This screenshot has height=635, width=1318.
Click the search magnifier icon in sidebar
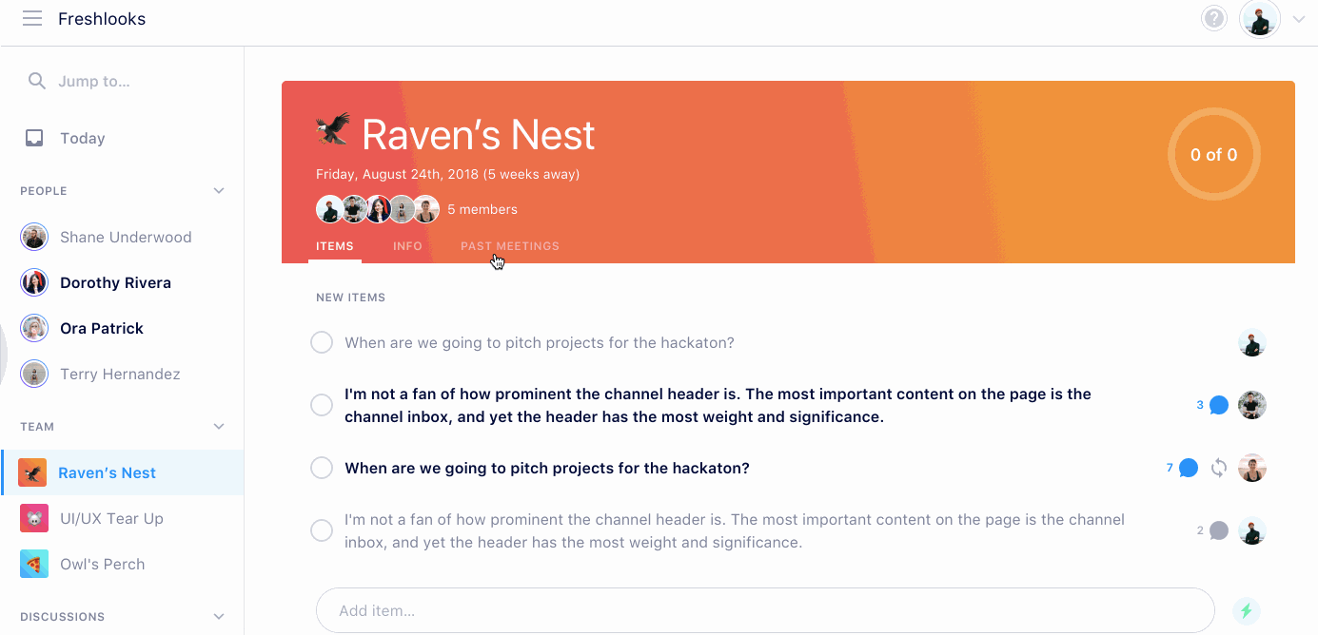click(36, 81)
